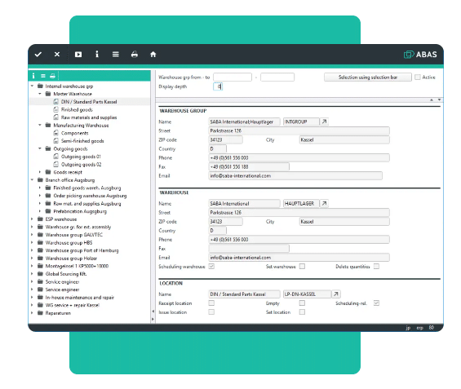
Task: Collapse the Manufacturing Warehouse node
Action: coord(40,125)
